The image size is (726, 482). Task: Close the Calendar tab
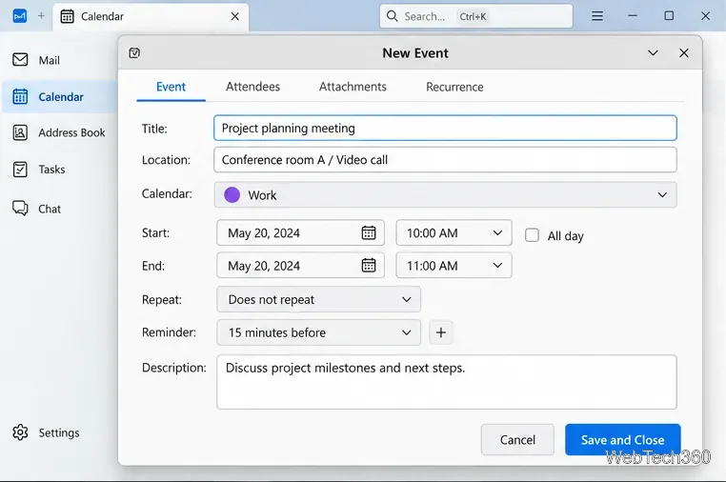coord(235,16)
